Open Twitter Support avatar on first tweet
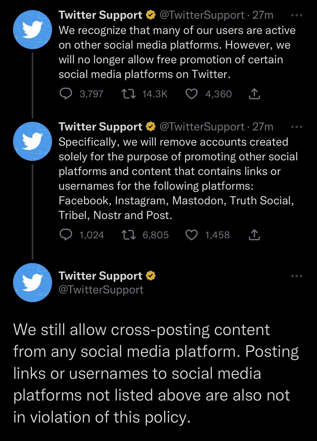The height and width of the screenshot is (441, 317). click(x=33, y=30)
